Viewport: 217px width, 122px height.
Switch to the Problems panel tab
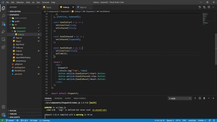pyautogui.click(x=58, y=98)
